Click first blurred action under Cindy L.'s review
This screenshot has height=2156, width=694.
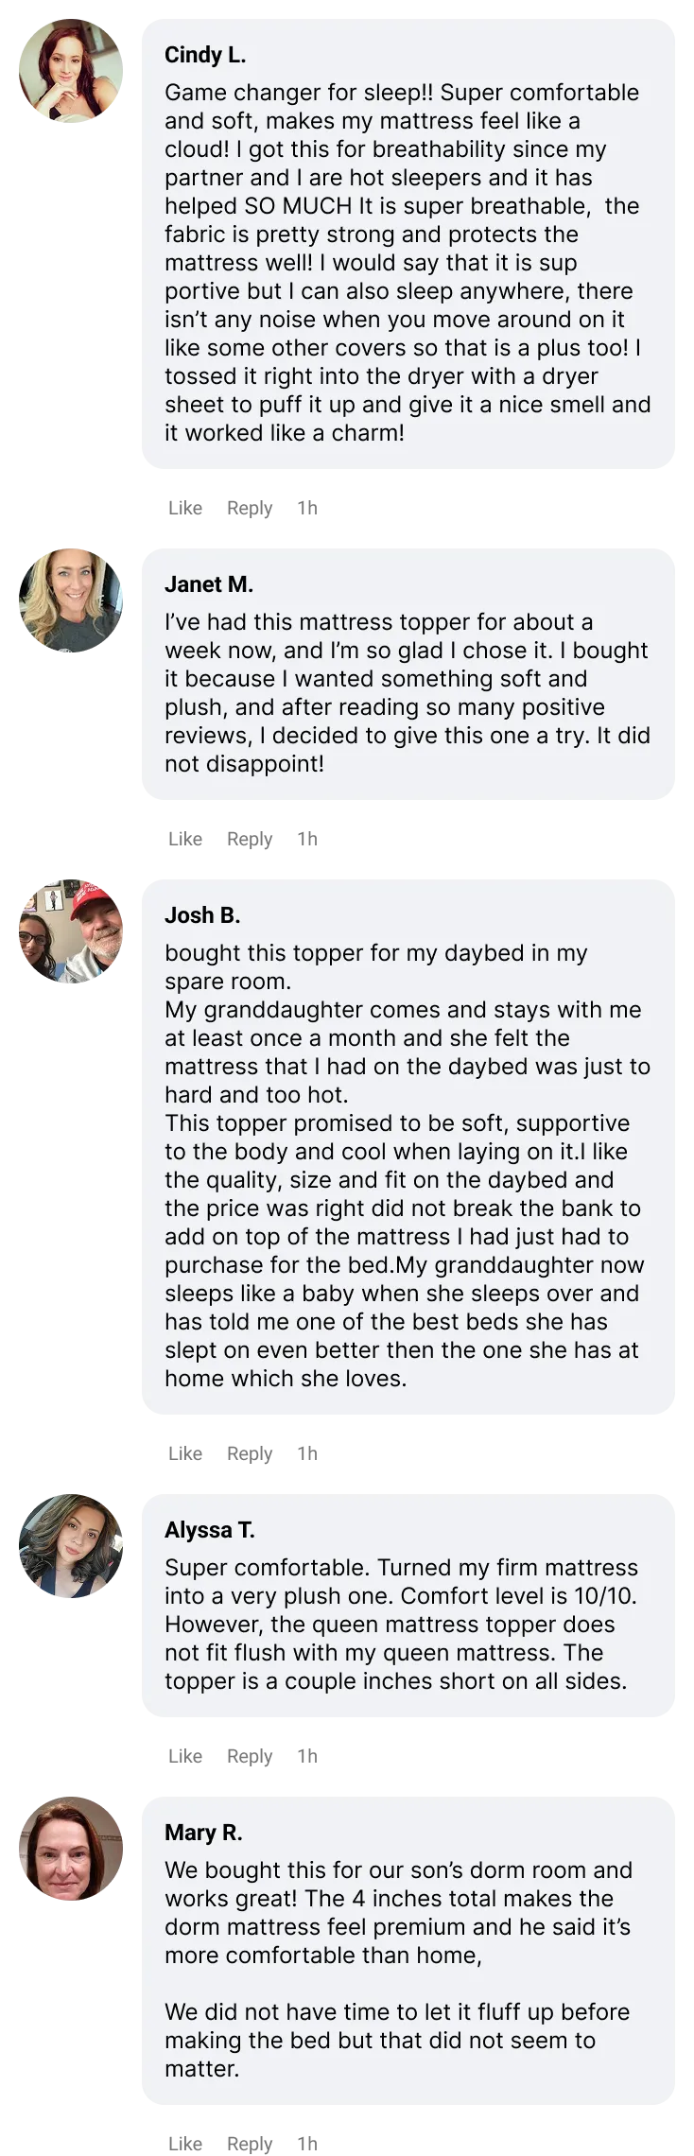click(184, 508)
